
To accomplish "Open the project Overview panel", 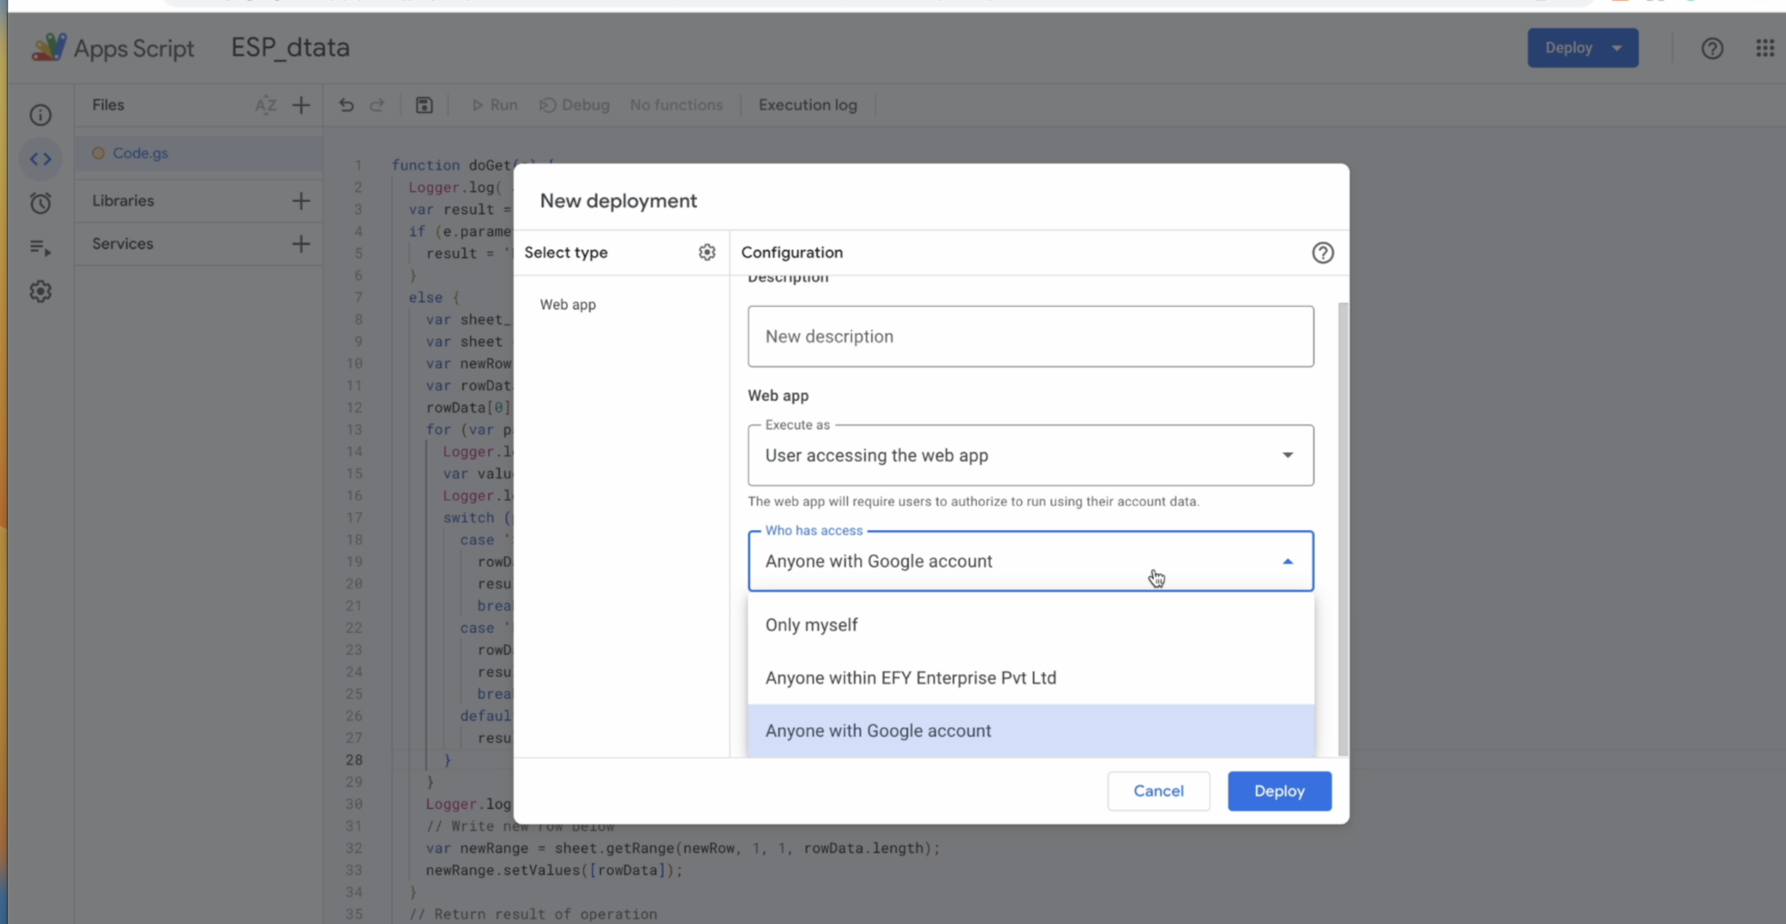I will point(40,114).
